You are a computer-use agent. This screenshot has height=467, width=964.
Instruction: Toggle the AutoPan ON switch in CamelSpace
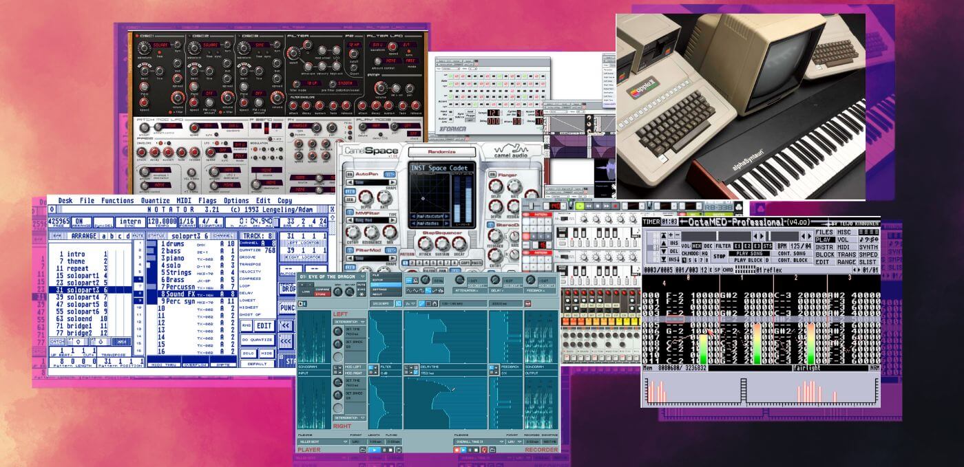(349, 175)
